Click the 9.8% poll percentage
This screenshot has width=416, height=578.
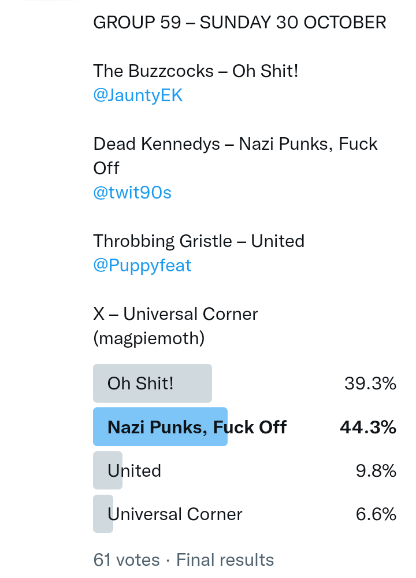(x=376, y=470)
